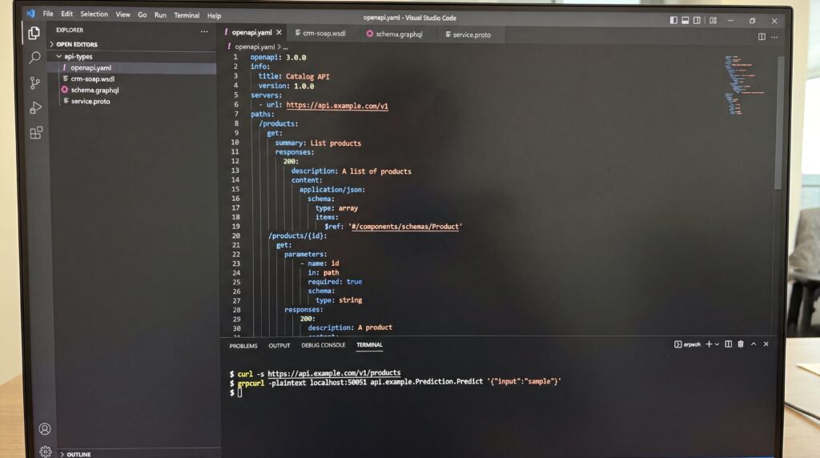This screenshot has width=820, height=458.
Task: Select schema.graphql in the explorer tree
Action: coord(94,90)
